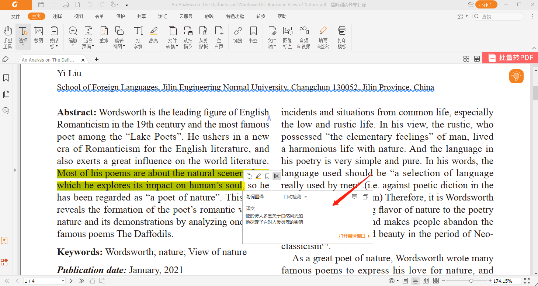Click the Fit Page (适合页面) icon
This screenshot has width=538, height=286.
88,31
